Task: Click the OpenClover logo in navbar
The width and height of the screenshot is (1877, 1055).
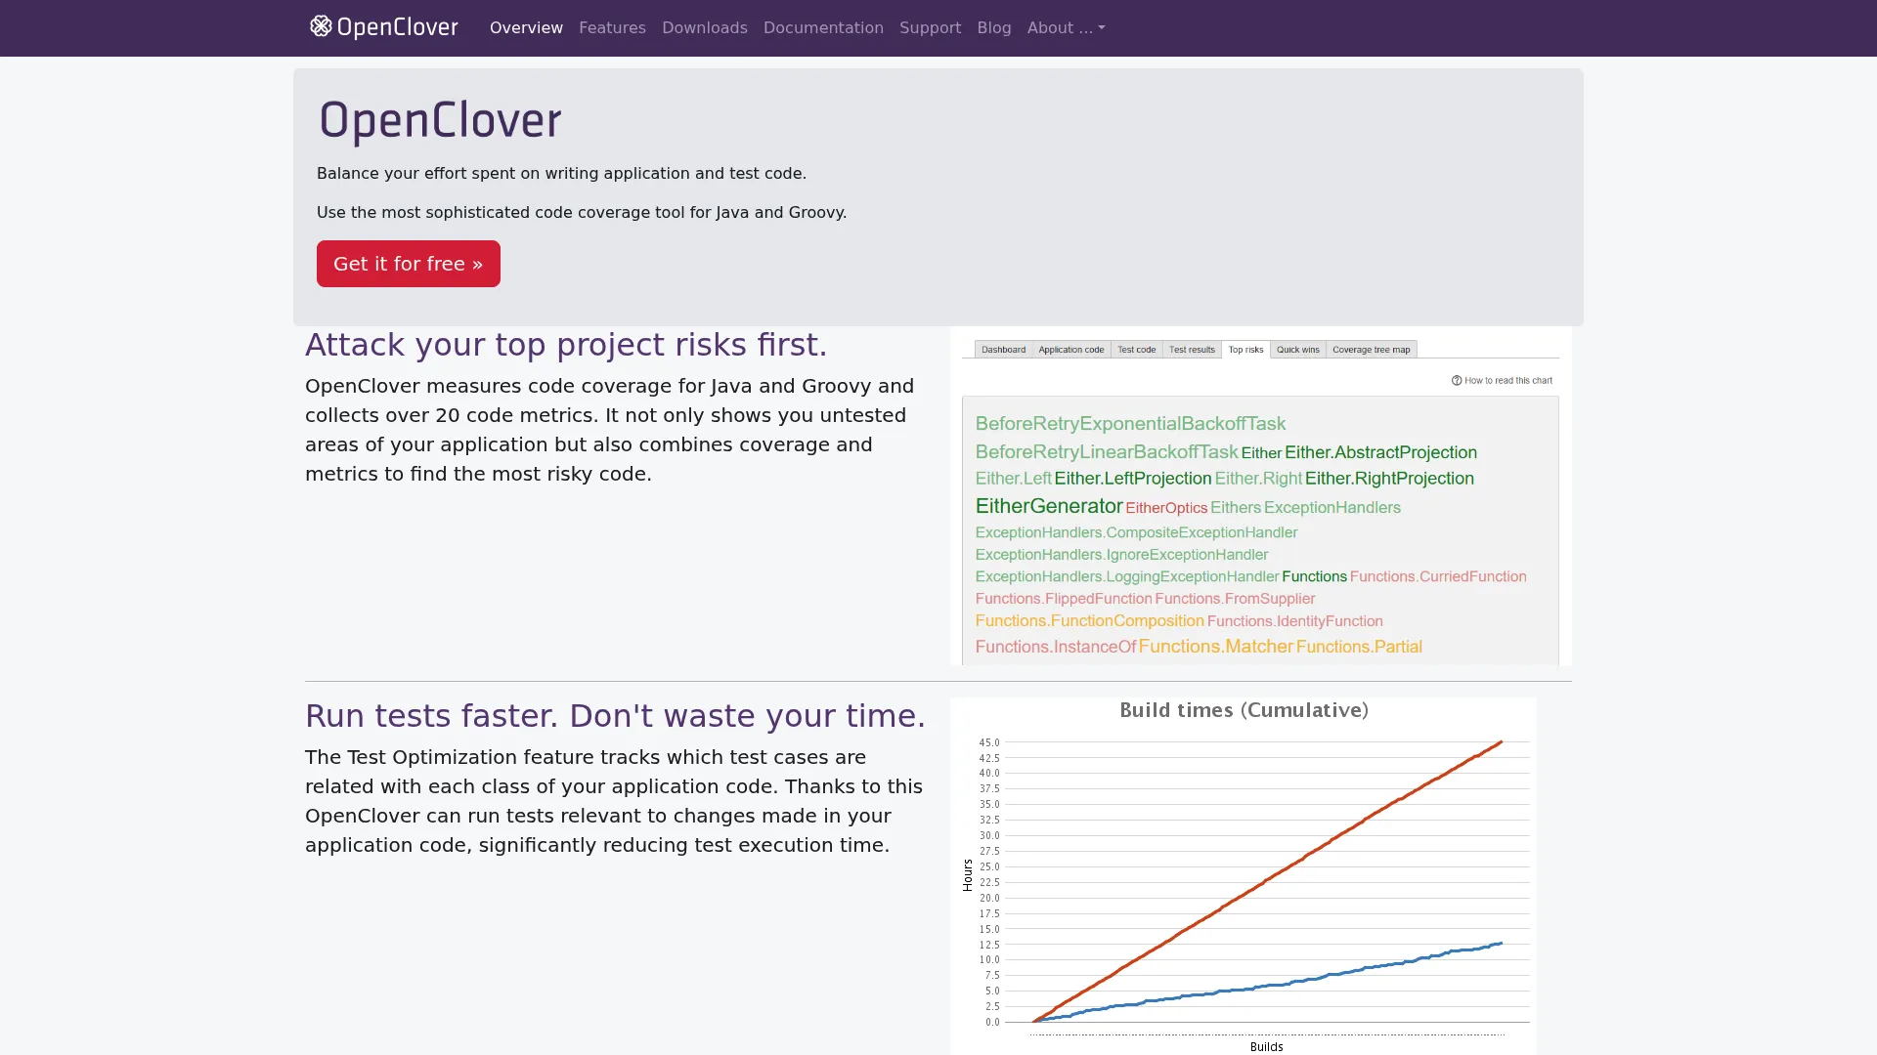Action: [x=383, y=27]
